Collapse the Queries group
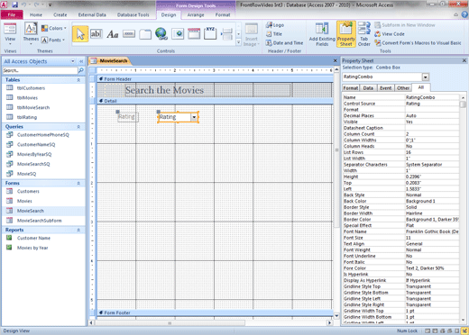This screenshot has width=469, height=335. click(78, 127)
